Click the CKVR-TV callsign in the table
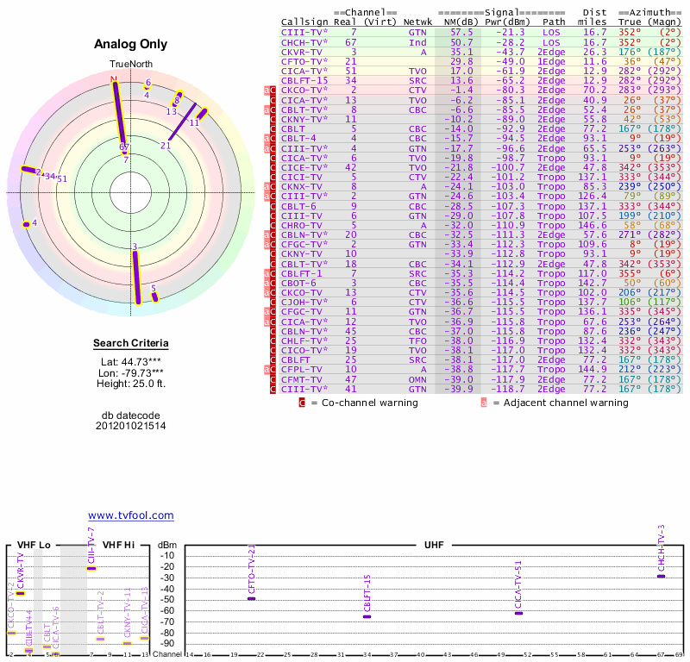 [x=301, y=52]
